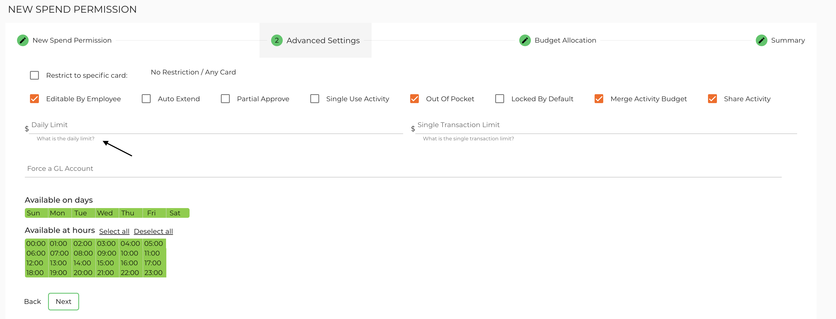Check Partial Approve

pyautogui.click(x=225, y=99)
